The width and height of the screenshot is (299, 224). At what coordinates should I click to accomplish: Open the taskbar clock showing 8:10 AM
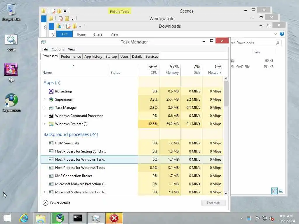click(x=286, y=218)
